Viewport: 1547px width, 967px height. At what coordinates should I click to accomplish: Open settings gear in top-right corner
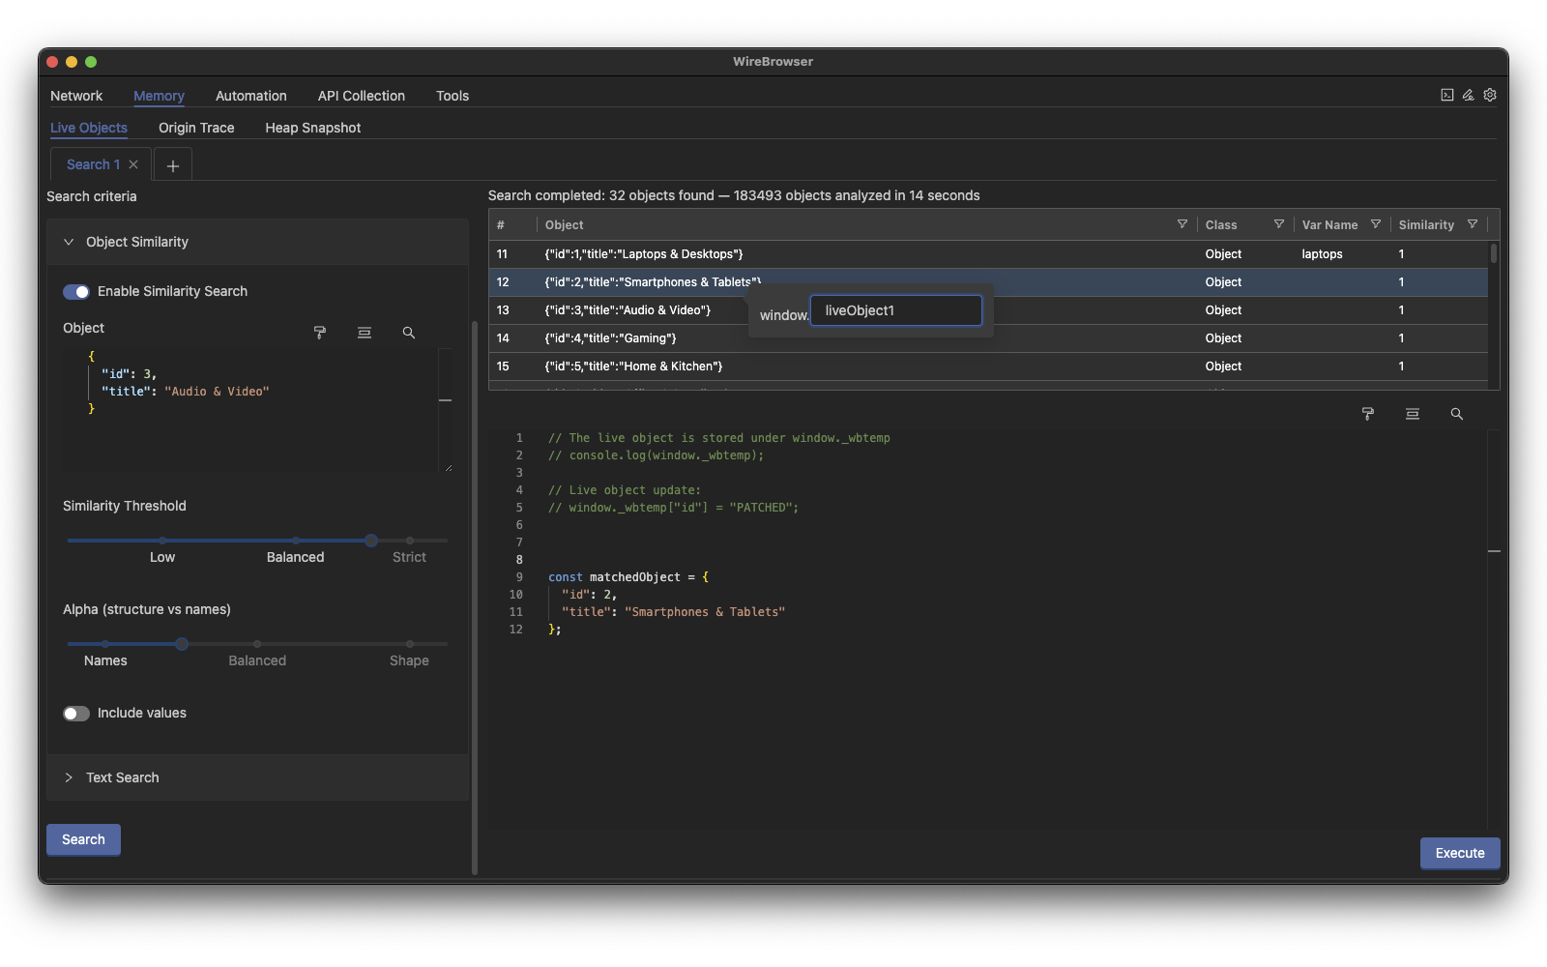tap(1490, 95)
